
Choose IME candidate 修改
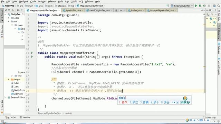tap(123, 102)
